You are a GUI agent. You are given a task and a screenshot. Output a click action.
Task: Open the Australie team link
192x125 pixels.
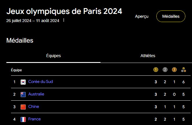(36, 94)
